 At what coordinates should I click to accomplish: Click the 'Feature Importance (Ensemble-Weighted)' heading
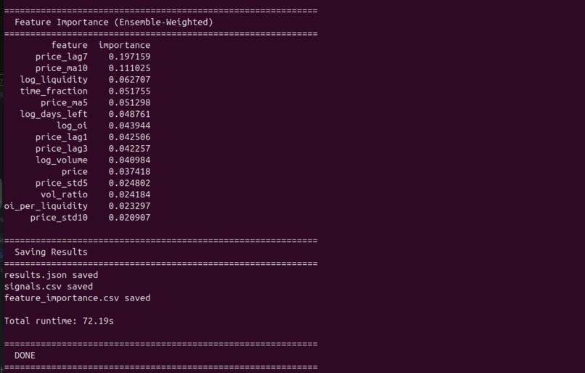pos(114,22)
